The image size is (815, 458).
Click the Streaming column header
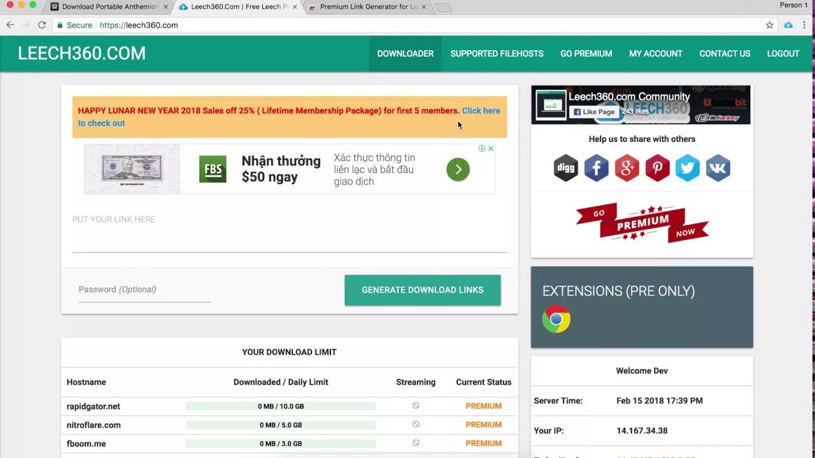click(x=416, y=382)
